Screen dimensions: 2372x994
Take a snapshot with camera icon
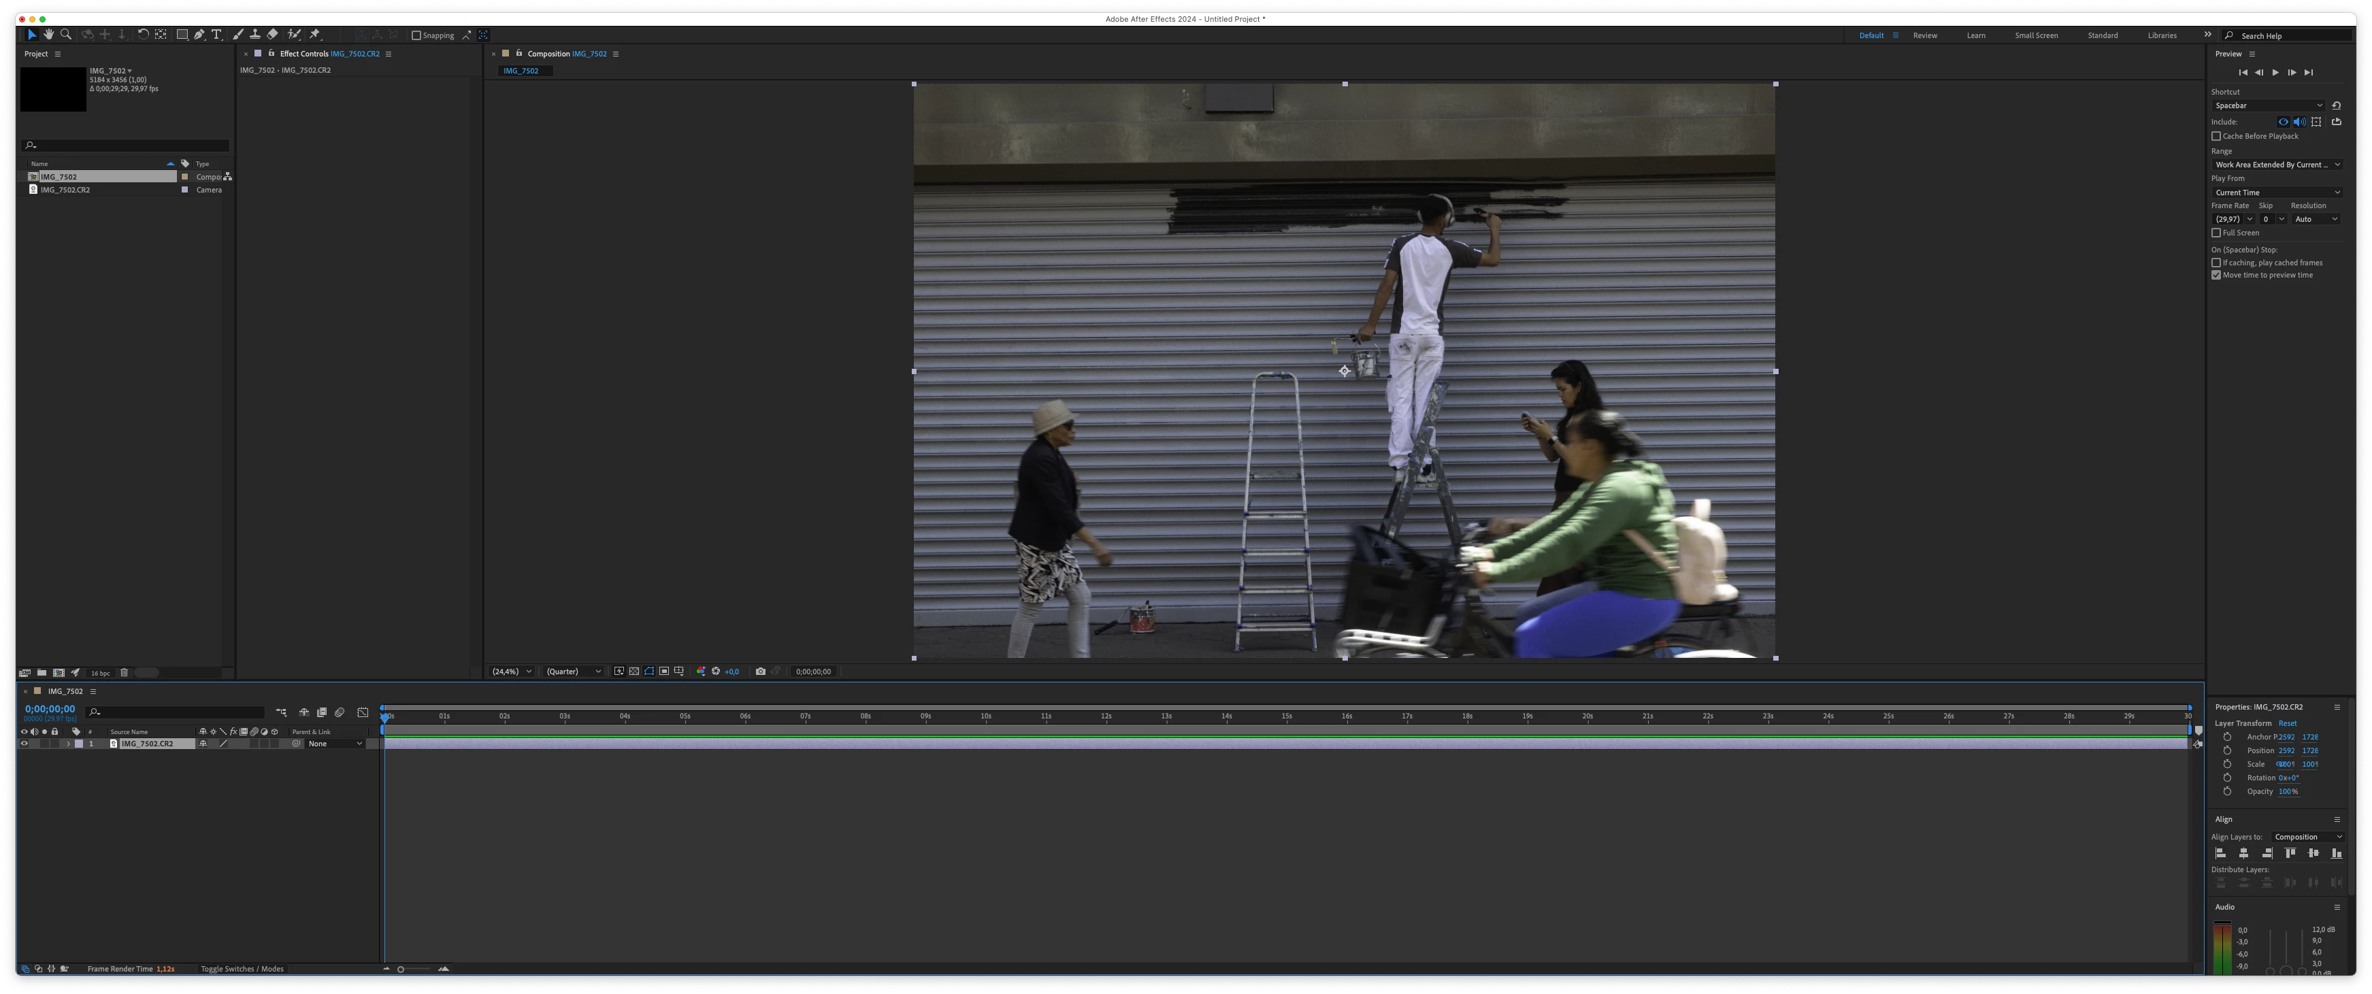coord(761,672)
